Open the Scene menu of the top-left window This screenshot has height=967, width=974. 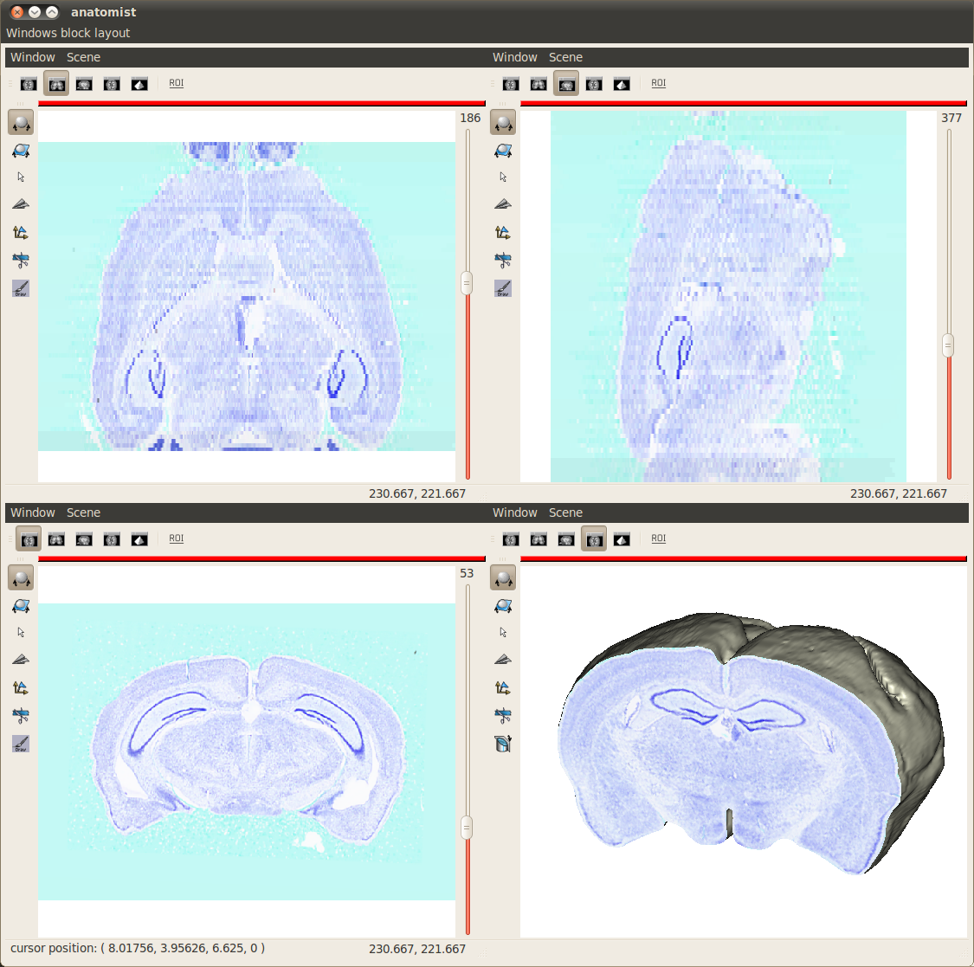tap(83, 57)
